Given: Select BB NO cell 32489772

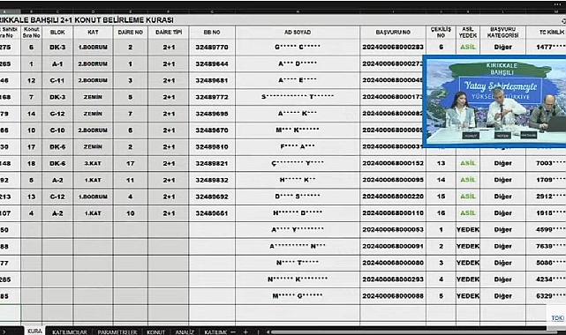Looking at the screenshot, I should (212, 97).
